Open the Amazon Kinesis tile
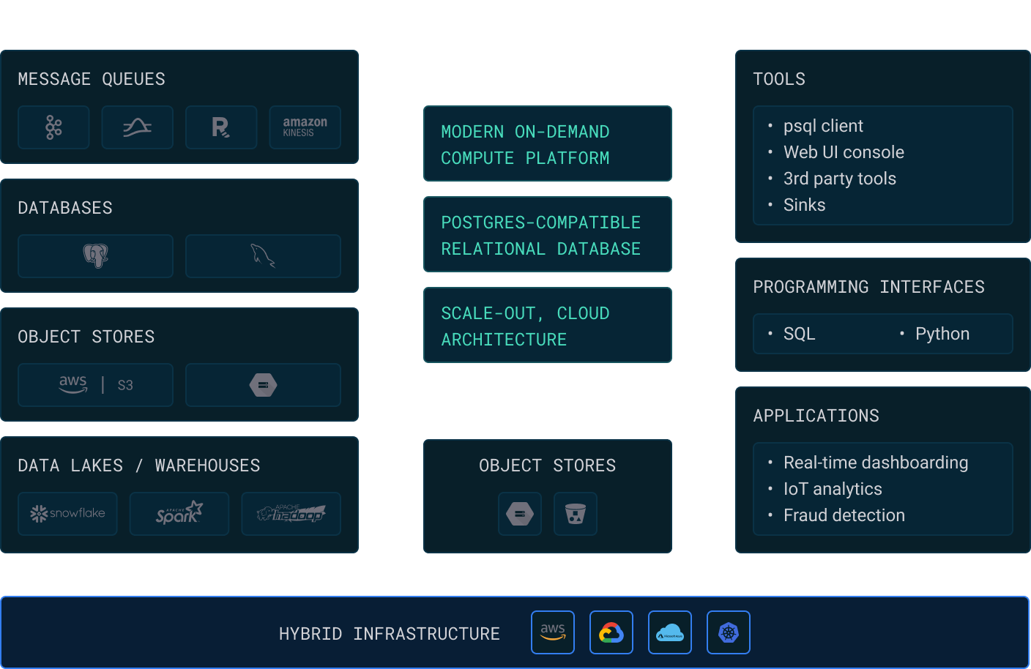The height and width of the screenshot is (669, 1031). tap(305, 127)
